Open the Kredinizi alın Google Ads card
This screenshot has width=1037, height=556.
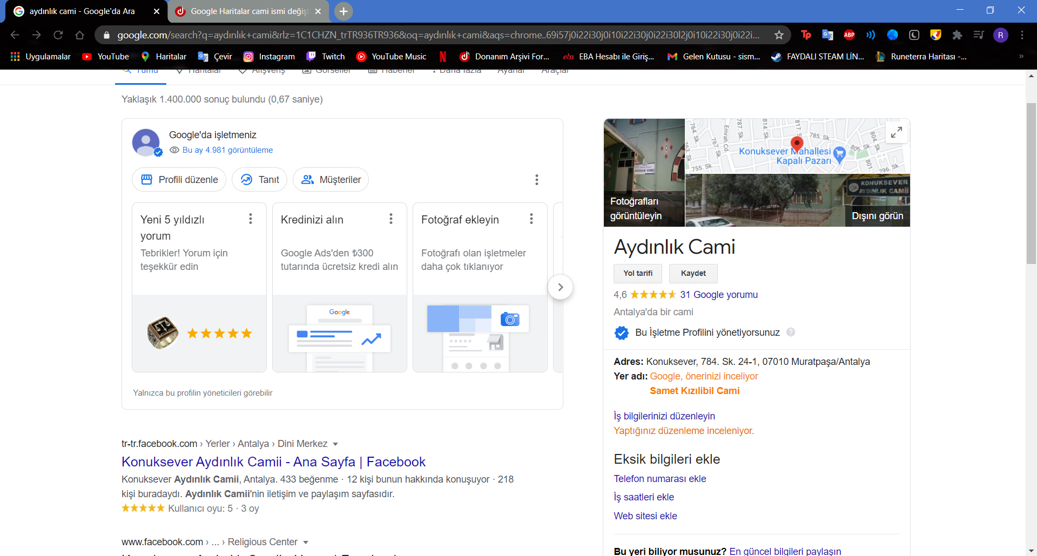(x=340, y=287)
